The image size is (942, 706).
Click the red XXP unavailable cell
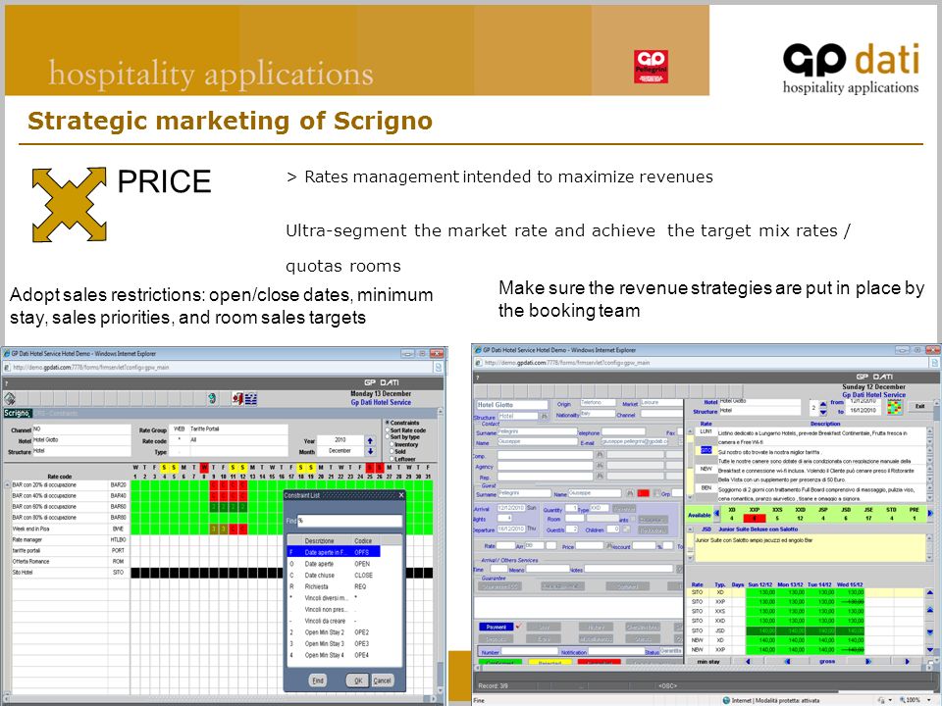coord(755,518)
